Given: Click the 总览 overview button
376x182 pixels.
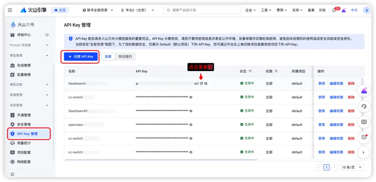Looking at the screenshot, I should (60, 10).
